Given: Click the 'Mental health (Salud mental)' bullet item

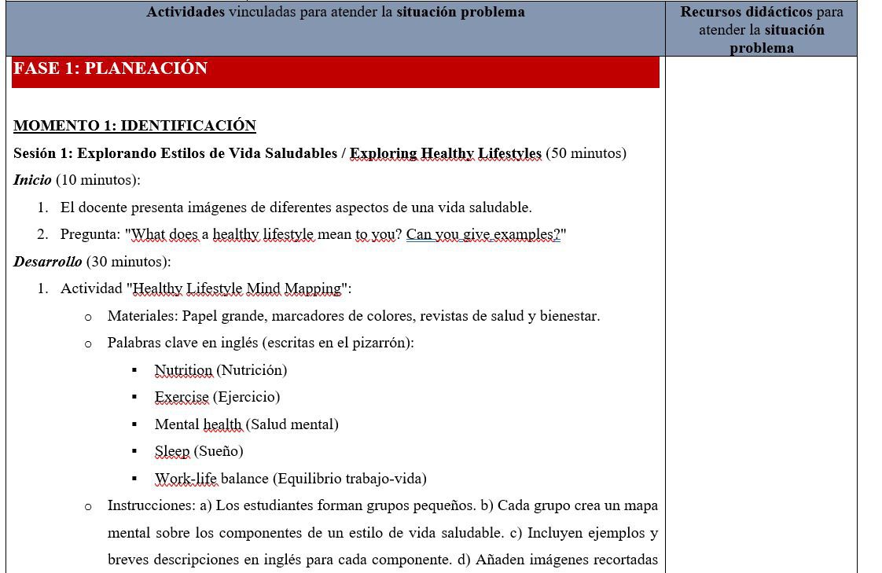Looking at the screenshot, I should point(246,424).
